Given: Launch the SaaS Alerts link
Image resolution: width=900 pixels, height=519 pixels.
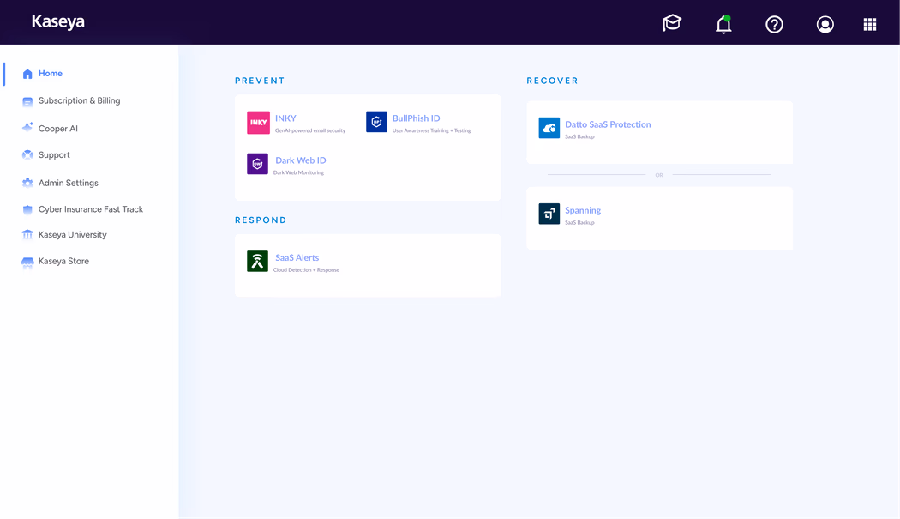Looking at the screenshot, I should coord(297,257).
